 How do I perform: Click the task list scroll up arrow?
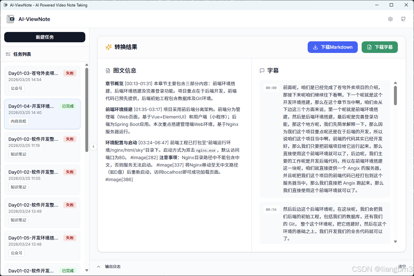click(x=87, y=65)
